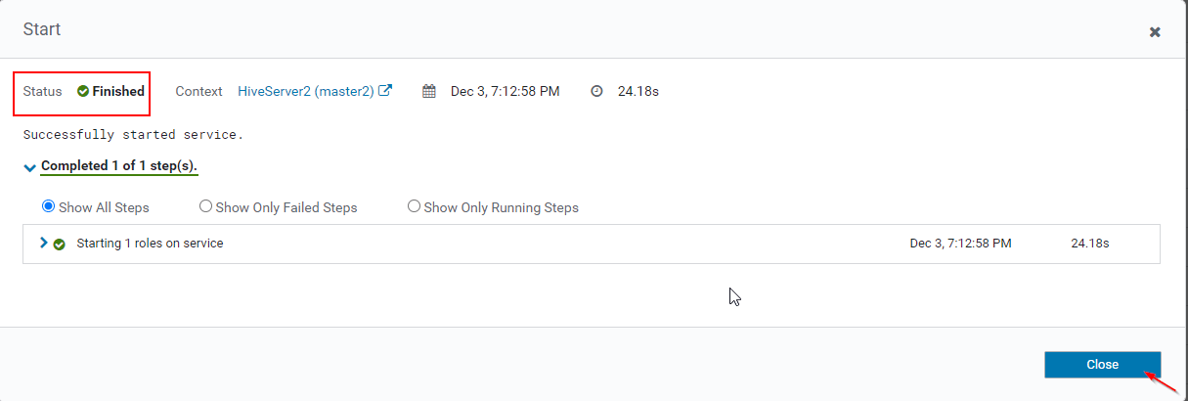Viewport: 1188px width, 401px height.
Task: Click the Start dialog title
Action: 42,29
